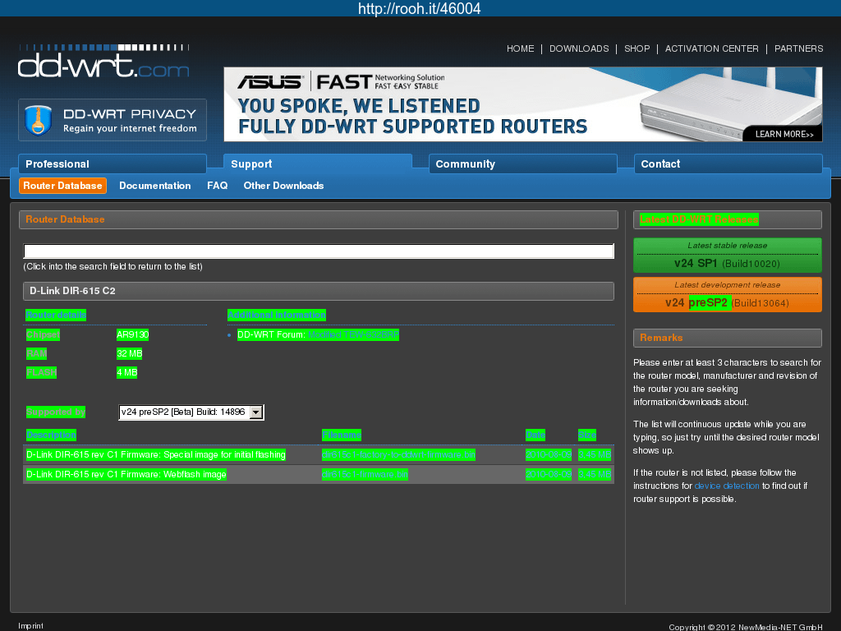Select the Support tab
The image size is (841, 631).
coord(317,164)
